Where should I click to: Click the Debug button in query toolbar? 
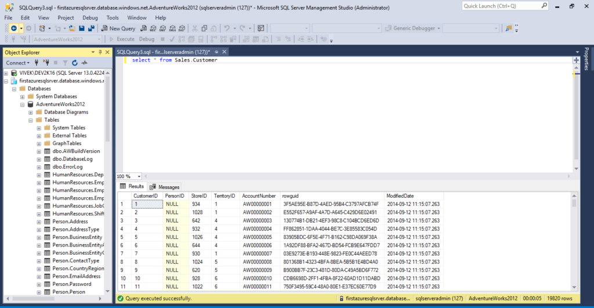pos(147,39)
